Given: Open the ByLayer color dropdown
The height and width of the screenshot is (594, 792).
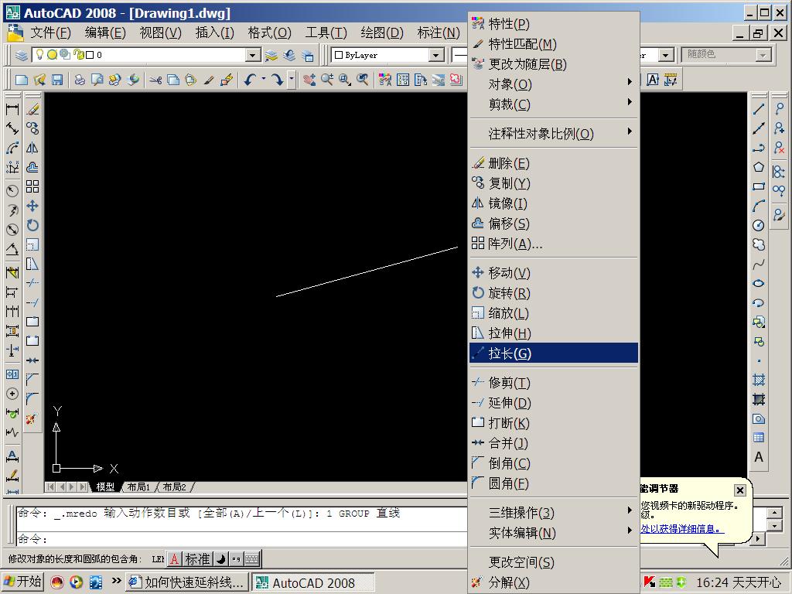Looking at the screenshot, I should tap(436, 55).
